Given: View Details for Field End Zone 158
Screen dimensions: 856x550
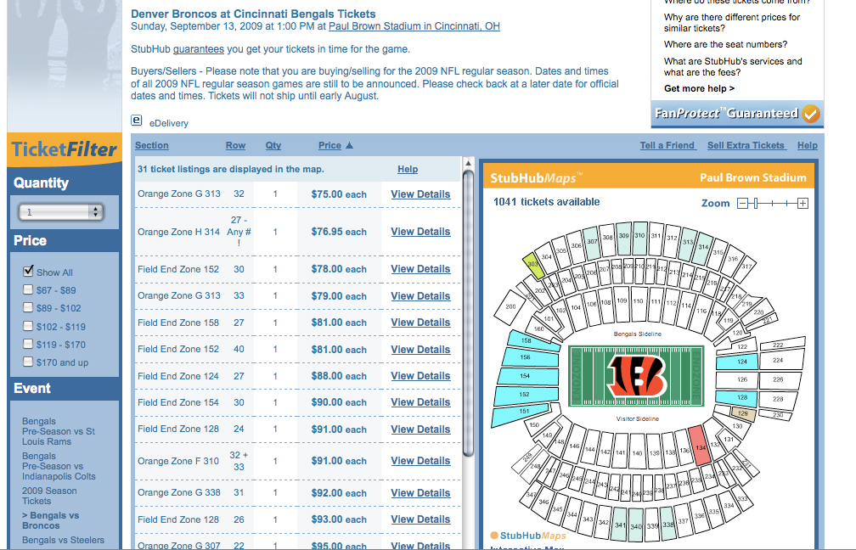Looking at the screenshot, I should point(420,323).
